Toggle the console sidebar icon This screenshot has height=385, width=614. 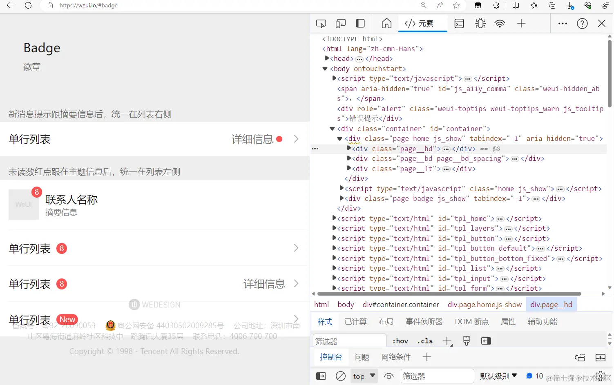321,376
